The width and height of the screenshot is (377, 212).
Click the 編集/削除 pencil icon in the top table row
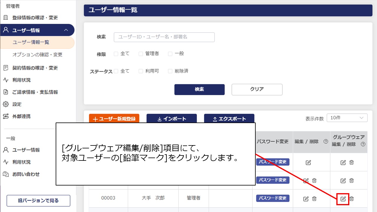click(x=308, y=163)
